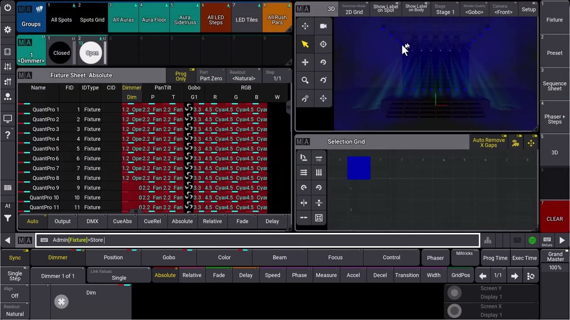The image size is (570, 320).
Task: Toggle the Setup option in 3D window
Action: pos(529,9)
